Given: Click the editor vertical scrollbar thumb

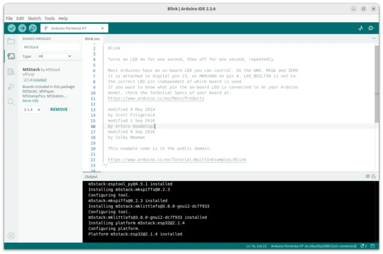Looking at the screenshot, I should pyautogui.click(x=377, y=84).
